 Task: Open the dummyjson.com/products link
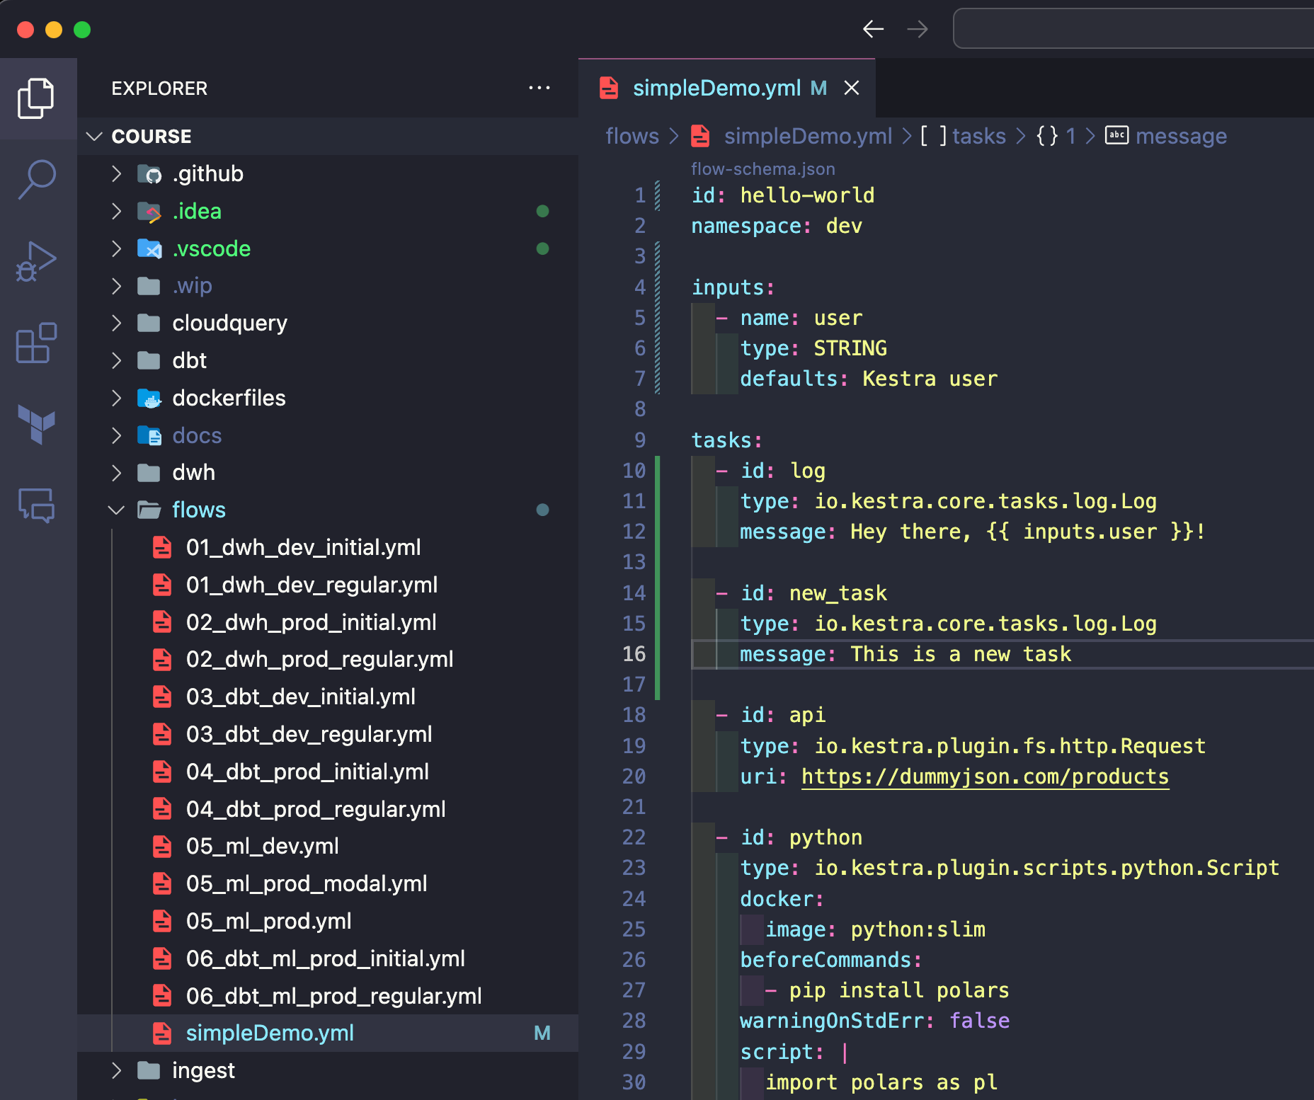(x=984, y=776)
